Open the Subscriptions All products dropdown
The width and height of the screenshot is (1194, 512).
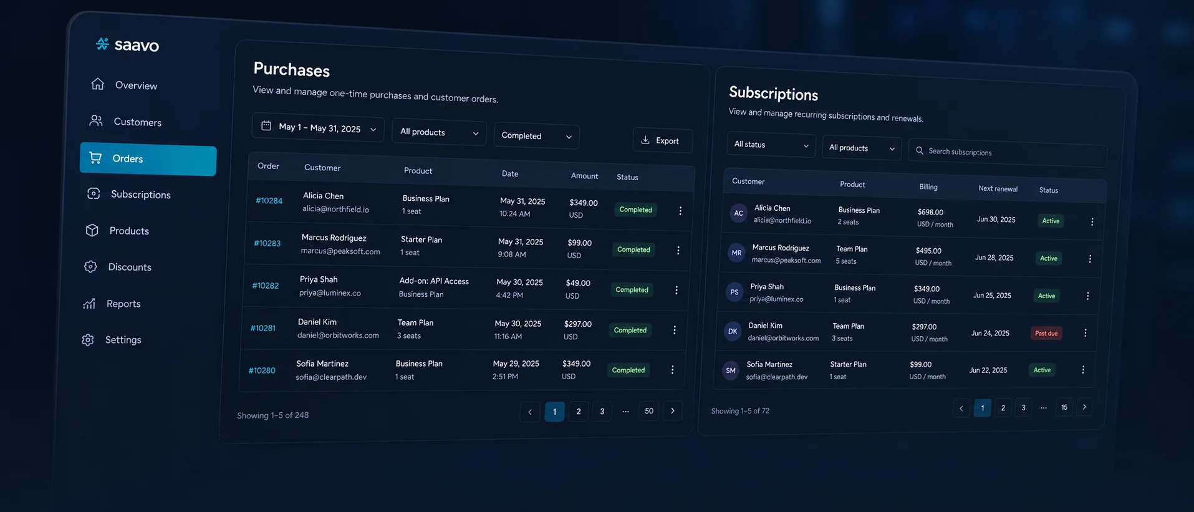pos(862,148)
